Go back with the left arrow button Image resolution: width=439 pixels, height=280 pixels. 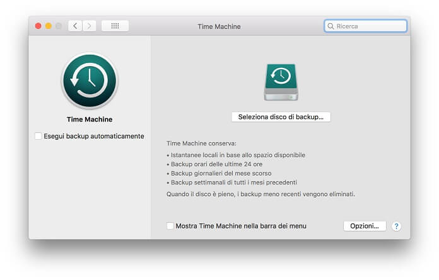click(x=76, y=26)
